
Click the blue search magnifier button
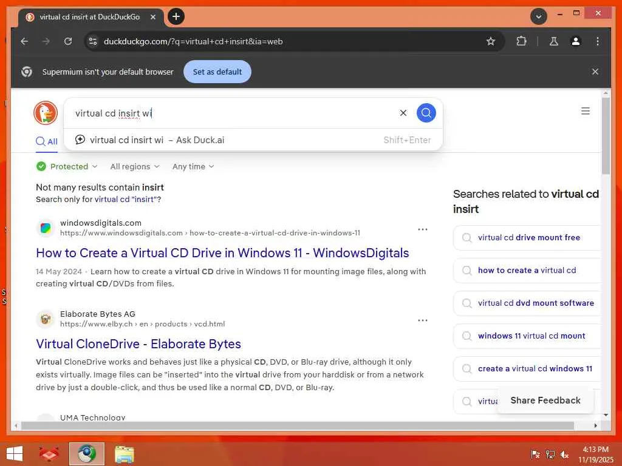tap(426, 113)
